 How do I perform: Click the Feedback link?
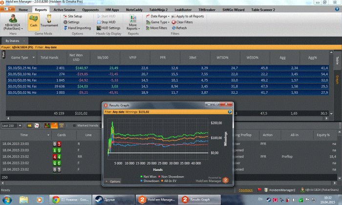click(x=246, y=190)
